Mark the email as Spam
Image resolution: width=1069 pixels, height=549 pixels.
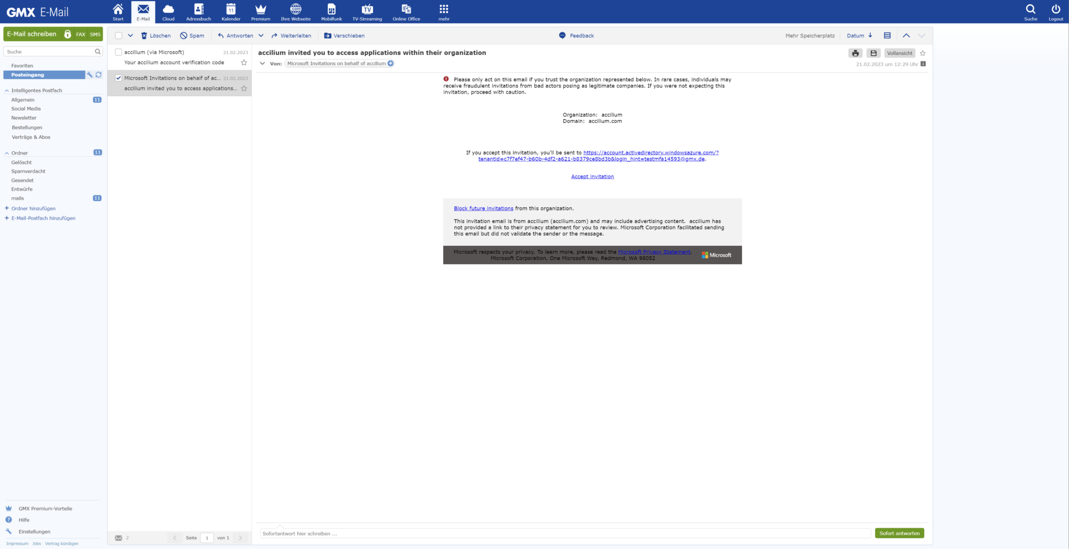pos(192,36)
